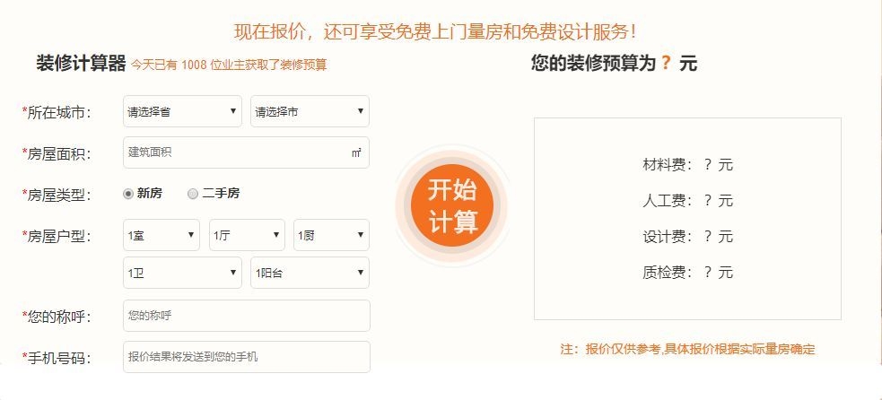Click the ㎡ unit symbol in area field
This screenshot has height=400, width=882.
[x=356, y=153]
